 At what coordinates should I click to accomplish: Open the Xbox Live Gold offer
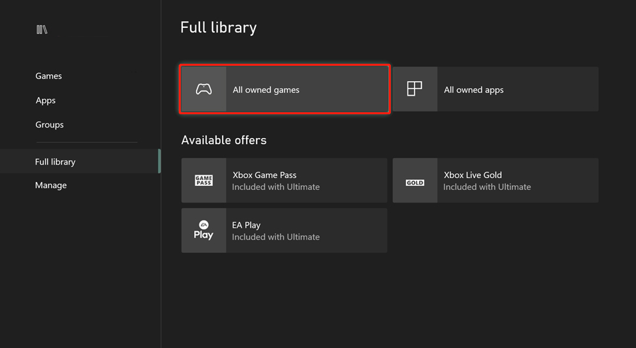[x=496, y=180]
